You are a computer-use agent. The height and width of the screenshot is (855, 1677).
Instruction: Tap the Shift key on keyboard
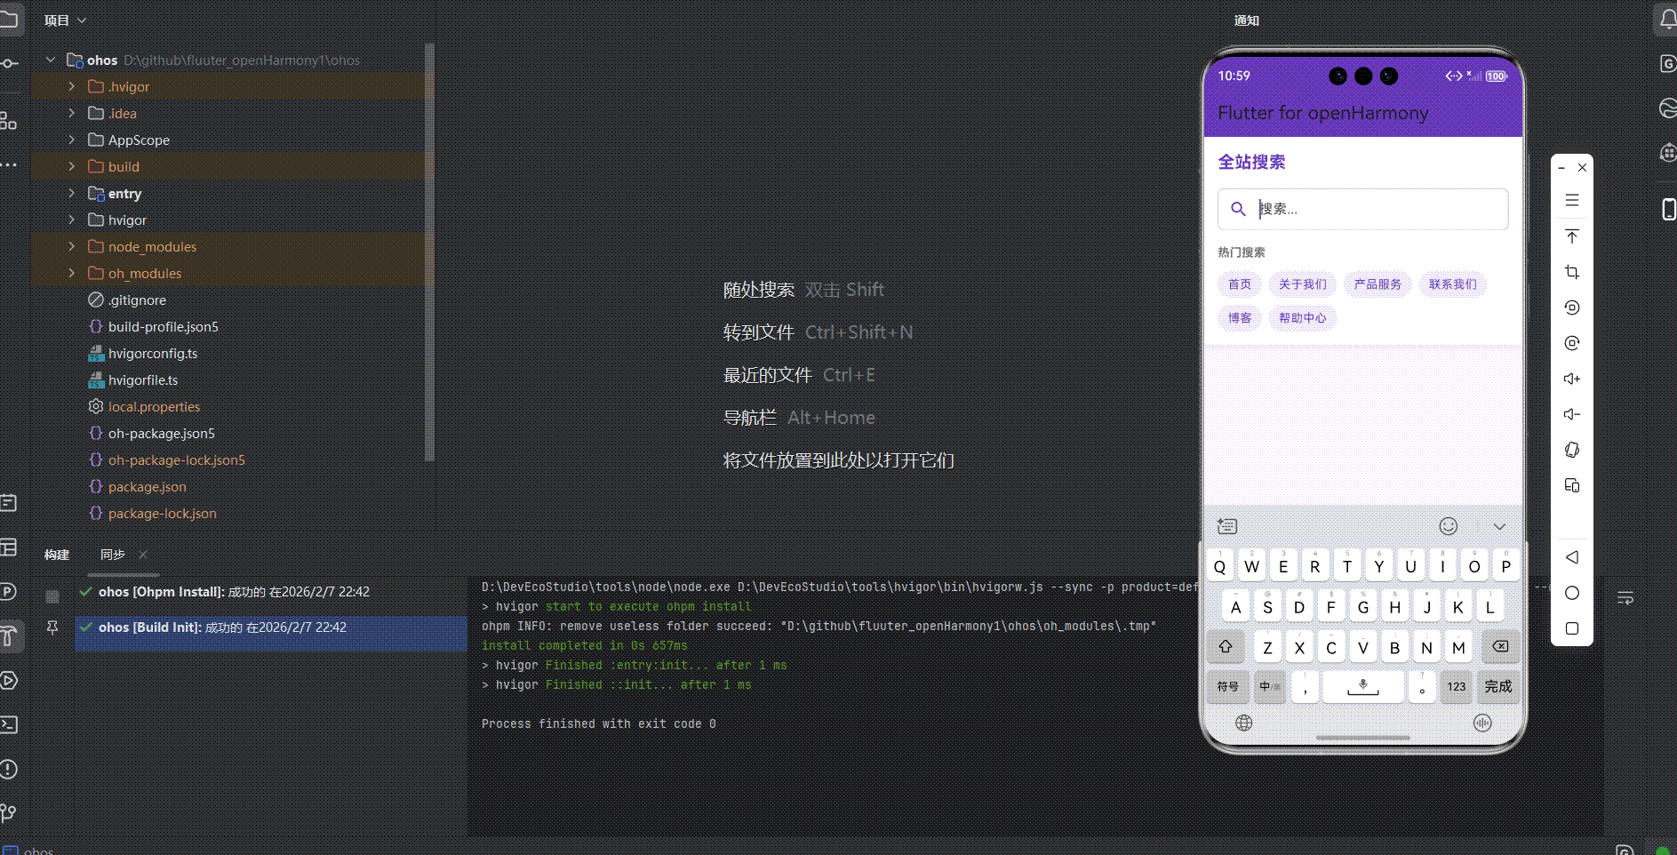tap(1226, 647)
